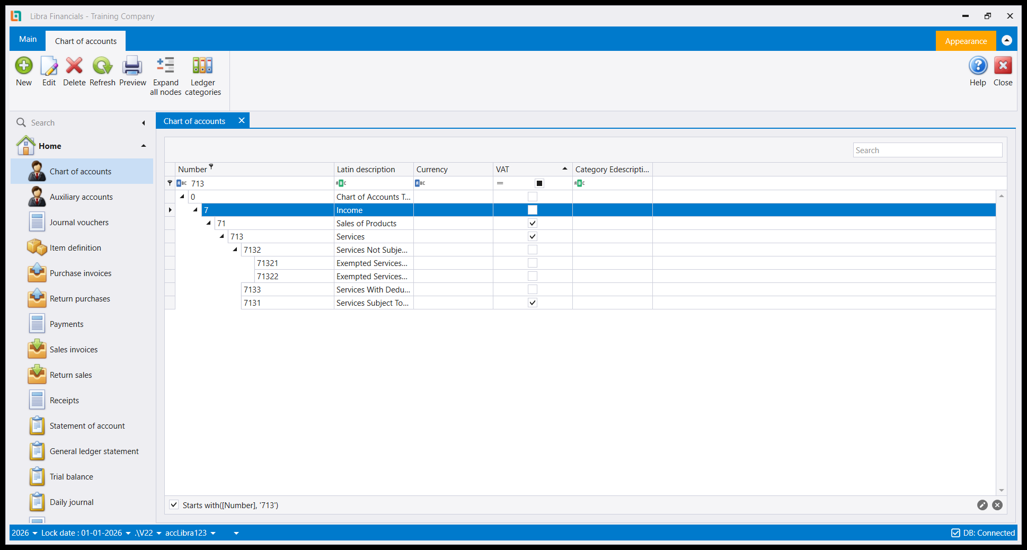Screen dimensions: 1027x550
Task: Open Auxiliary accounts from sidebar
Action: point(82,197)
